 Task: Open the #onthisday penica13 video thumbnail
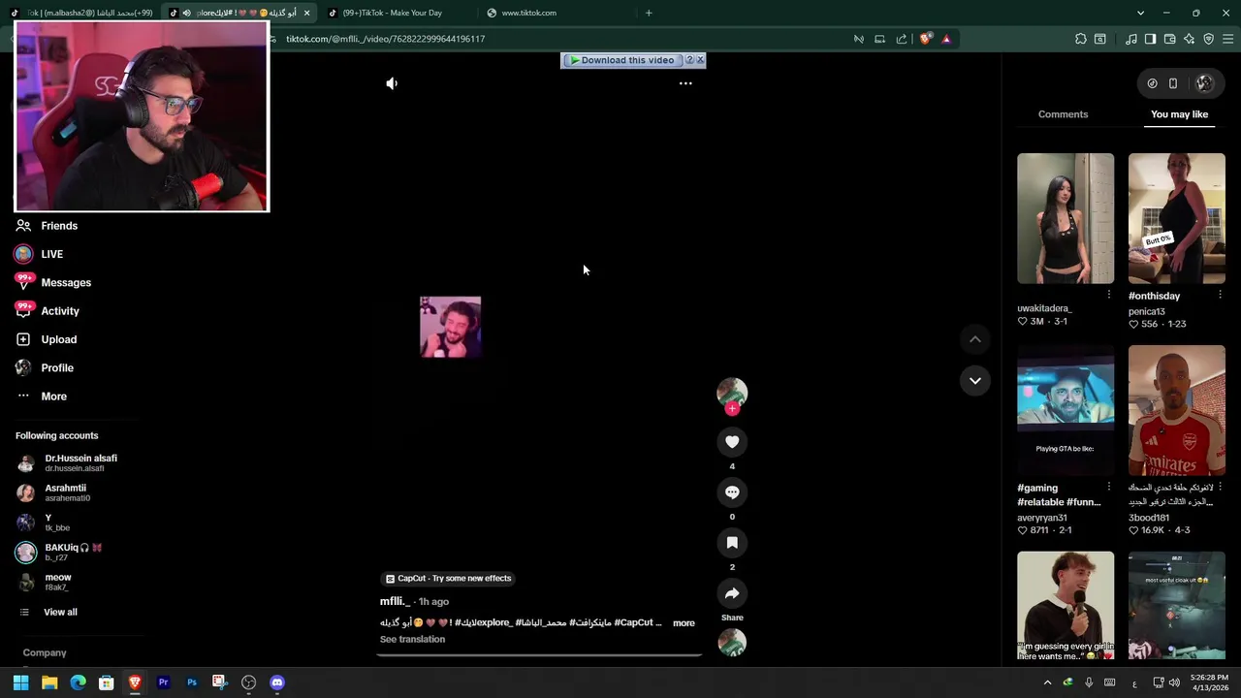pyautogui.click(x=1176, y=218)
